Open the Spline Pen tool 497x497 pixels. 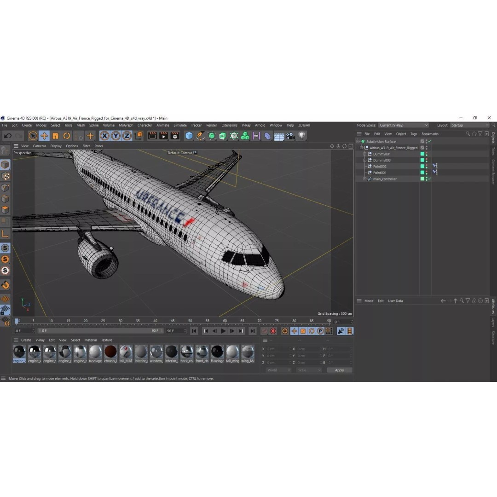(x=200, y=136)
